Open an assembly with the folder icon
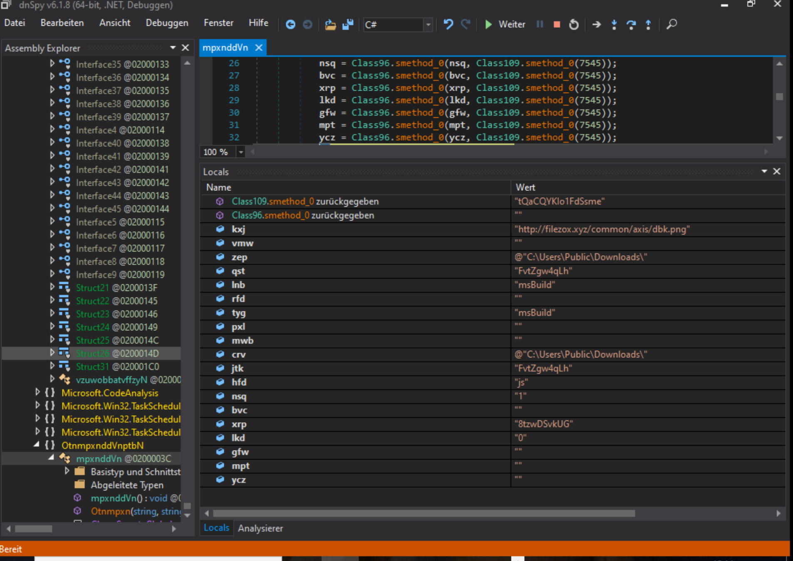Image resolution: width=793 pixels, height=561 pixels. click(330, 25)
